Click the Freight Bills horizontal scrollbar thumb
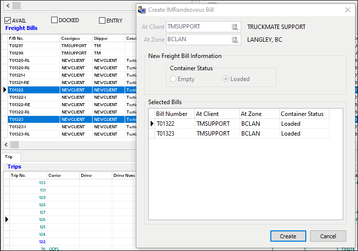 pyautogui.click(x=14, y=144)
